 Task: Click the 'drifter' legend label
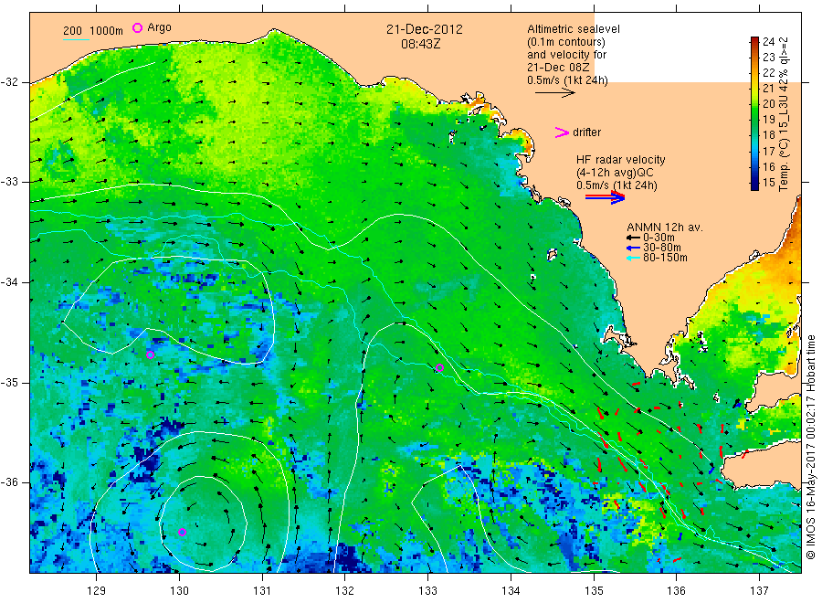586,132
